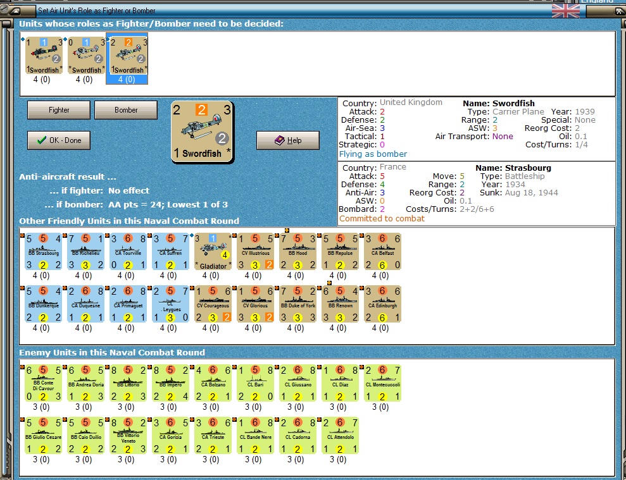Select the BB Renown unit counter
The image size is (626, 480).
click(x=340, y=304)
